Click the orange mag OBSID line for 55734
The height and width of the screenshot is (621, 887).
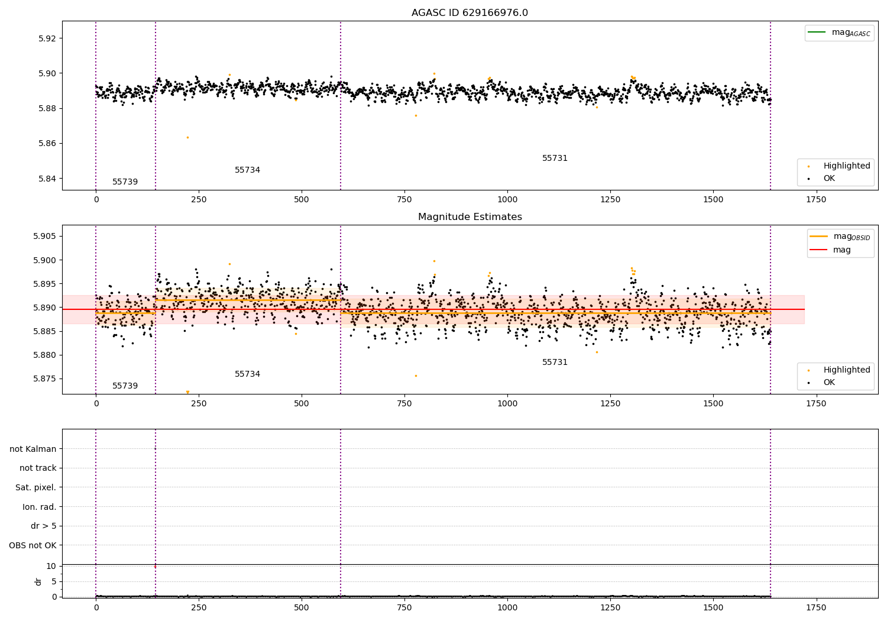[248, 300]
